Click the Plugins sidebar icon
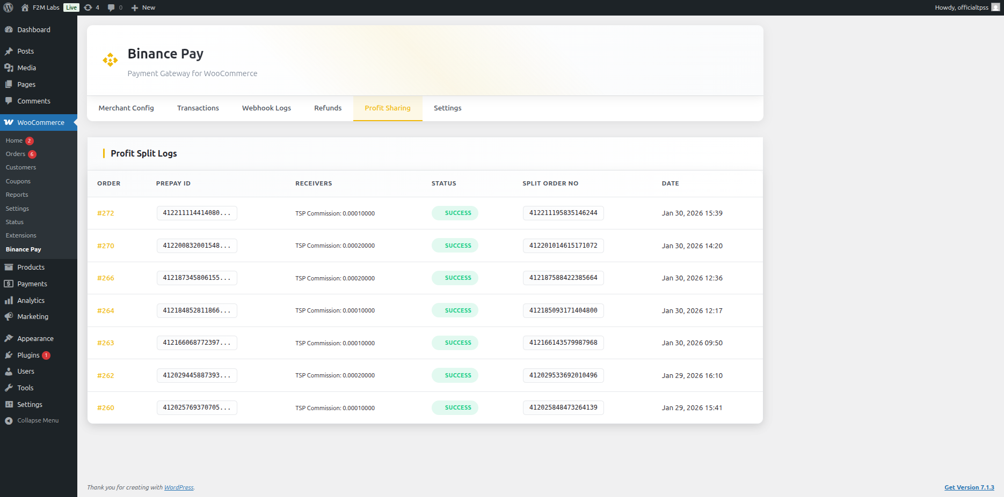 [9, 355]
